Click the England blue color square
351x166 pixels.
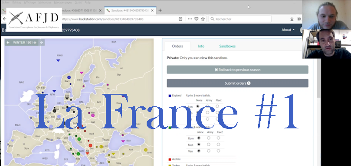click(x=170, y=96)
